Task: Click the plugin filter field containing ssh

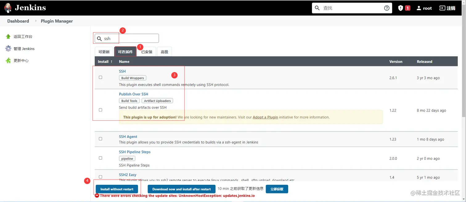Action: point(127,38)
